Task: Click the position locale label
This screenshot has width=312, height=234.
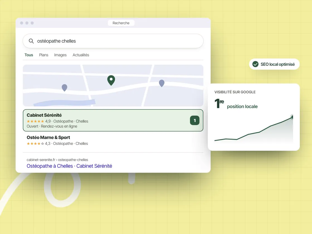Action: pyautogui.click(x=242, y=106)
